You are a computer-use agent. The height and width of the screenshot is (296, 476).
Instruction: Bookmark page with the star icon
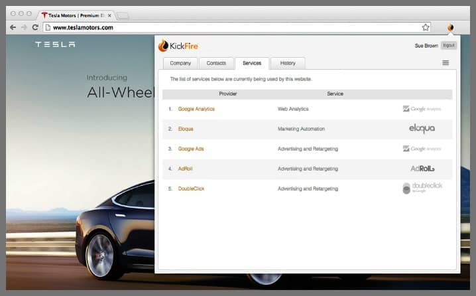click(x=426, y=28)
